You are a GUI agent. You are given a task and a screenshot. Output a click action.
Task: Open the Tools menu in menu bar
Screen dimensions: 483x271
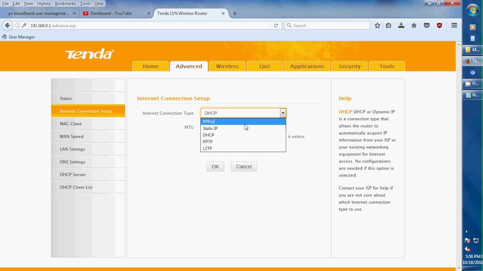point(85,3)
